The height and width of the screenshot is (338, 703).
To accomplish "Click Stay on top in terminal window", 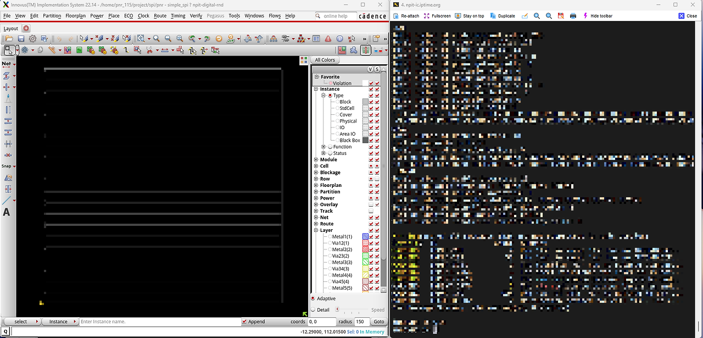I will tap(469, 16).
